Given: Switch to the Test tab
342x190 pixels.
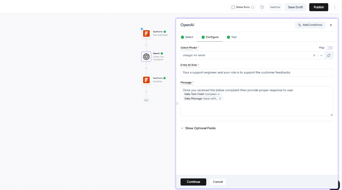Looking at the screenshot, I should (x=232, y=37).
